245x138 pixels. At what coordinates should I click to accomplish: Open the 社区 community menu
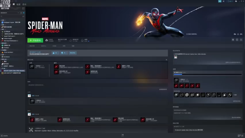click(x=18, y=4)
